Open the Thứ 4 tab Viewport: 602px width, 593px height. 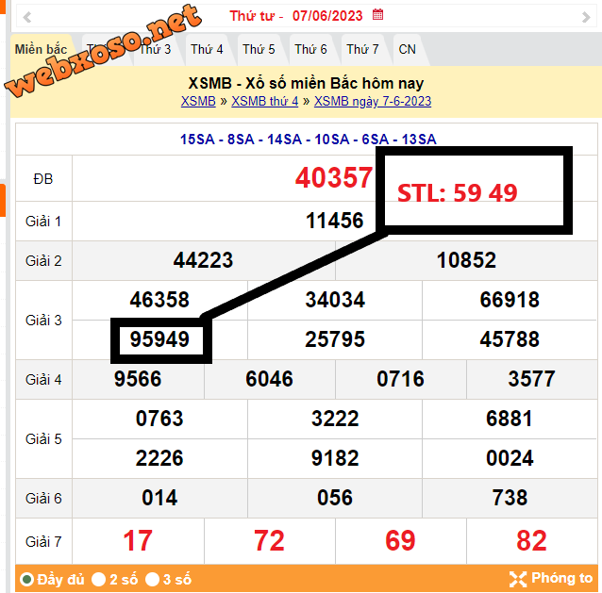tap(207, 49)
